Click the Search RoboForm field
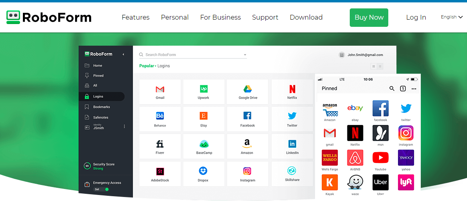Image resolution: width=467 pixels, height=207 pixels. click(x=193, y=55)
